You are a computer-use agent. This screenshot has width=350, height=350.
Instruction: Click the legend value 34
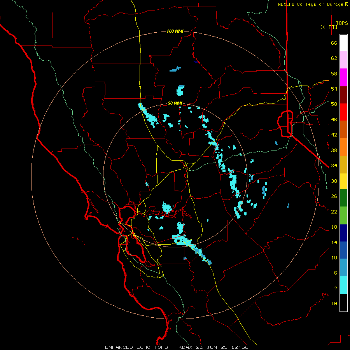(334, 165)
